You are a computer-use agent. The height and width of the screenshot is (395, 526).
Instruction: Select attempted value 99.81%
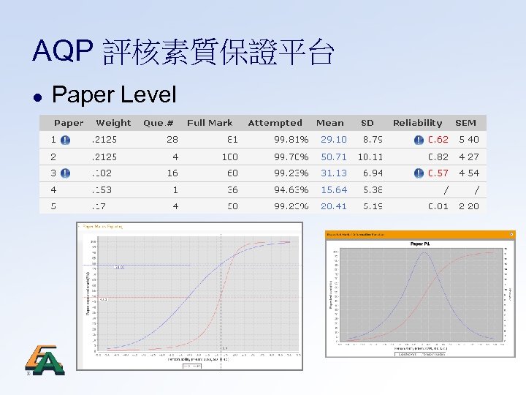click(291, 140)
